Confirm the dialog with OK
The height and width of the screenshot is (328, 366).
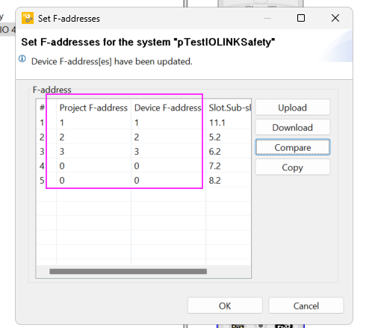[x=225, y=306]
